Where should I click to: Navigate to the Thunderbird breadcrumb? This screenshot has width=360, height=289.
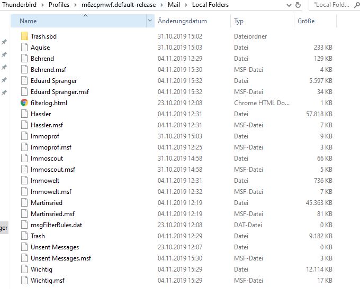pyautogui.click(x=19, y=5)
